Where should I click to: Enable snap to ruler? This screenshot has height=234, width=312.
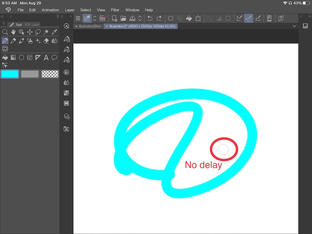click(x=239, y=18)
